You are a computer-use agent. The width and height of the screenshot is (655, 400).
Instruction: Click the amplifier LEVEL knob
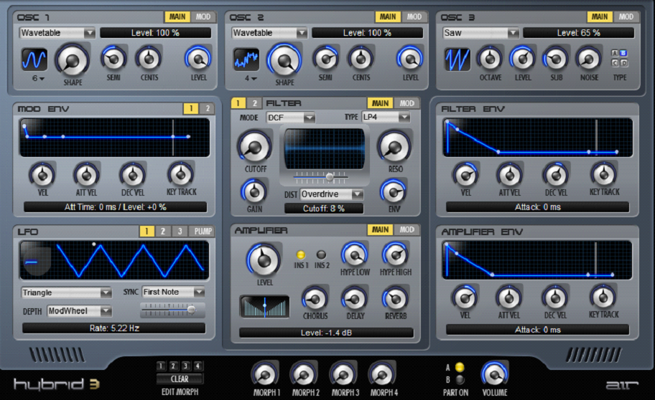click(264, 259)
